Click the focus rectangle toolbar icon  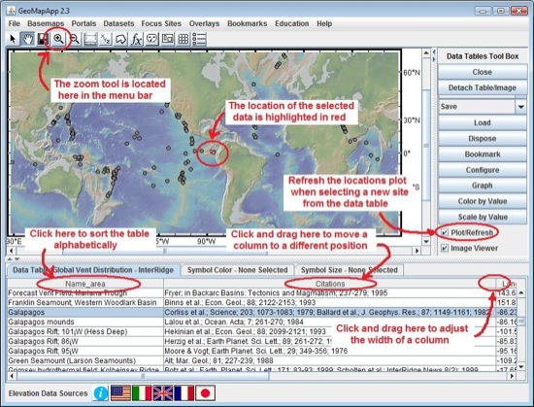90,39
